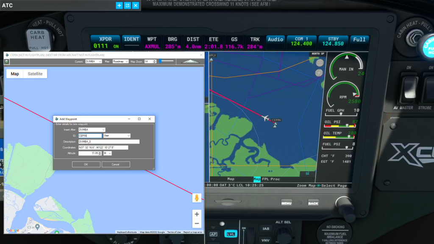
Task: Pop out the ATC panel
Action: point(127,5)
